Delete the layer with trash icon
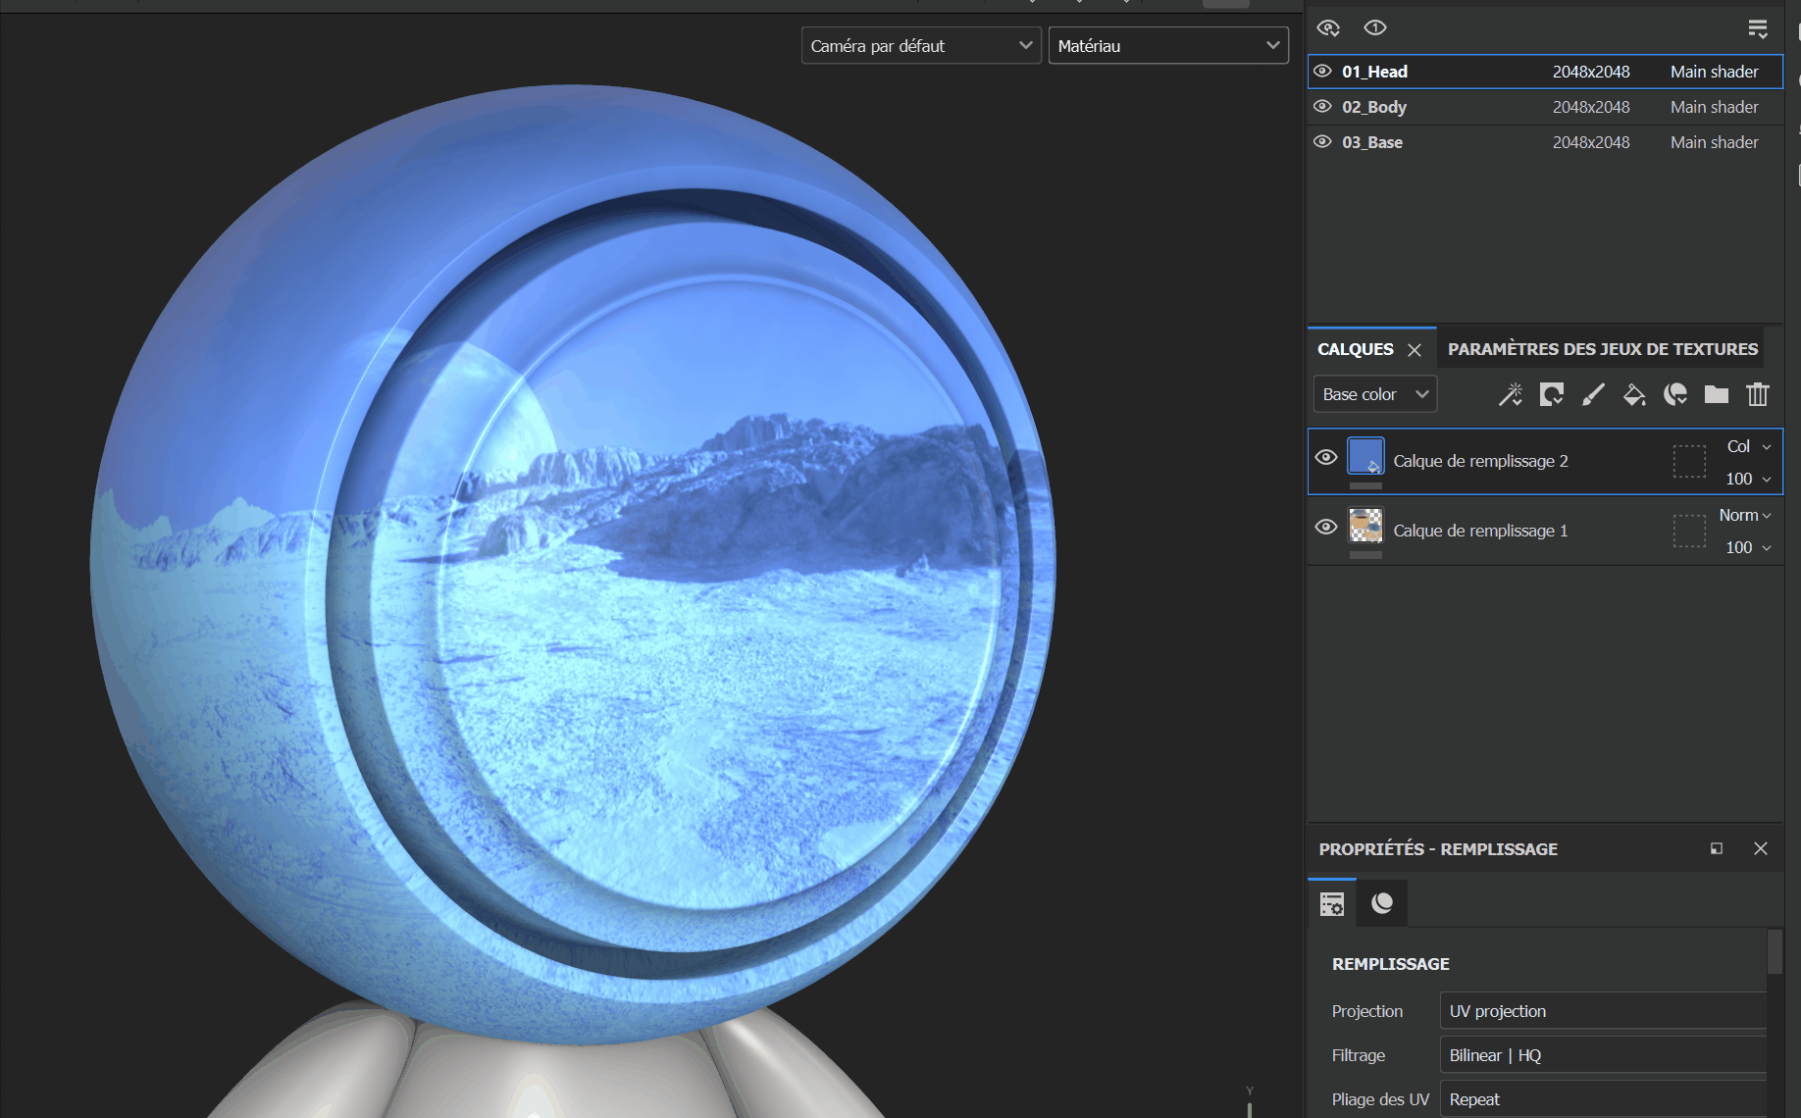The image size is (1801, 1118). (1757, 394)
